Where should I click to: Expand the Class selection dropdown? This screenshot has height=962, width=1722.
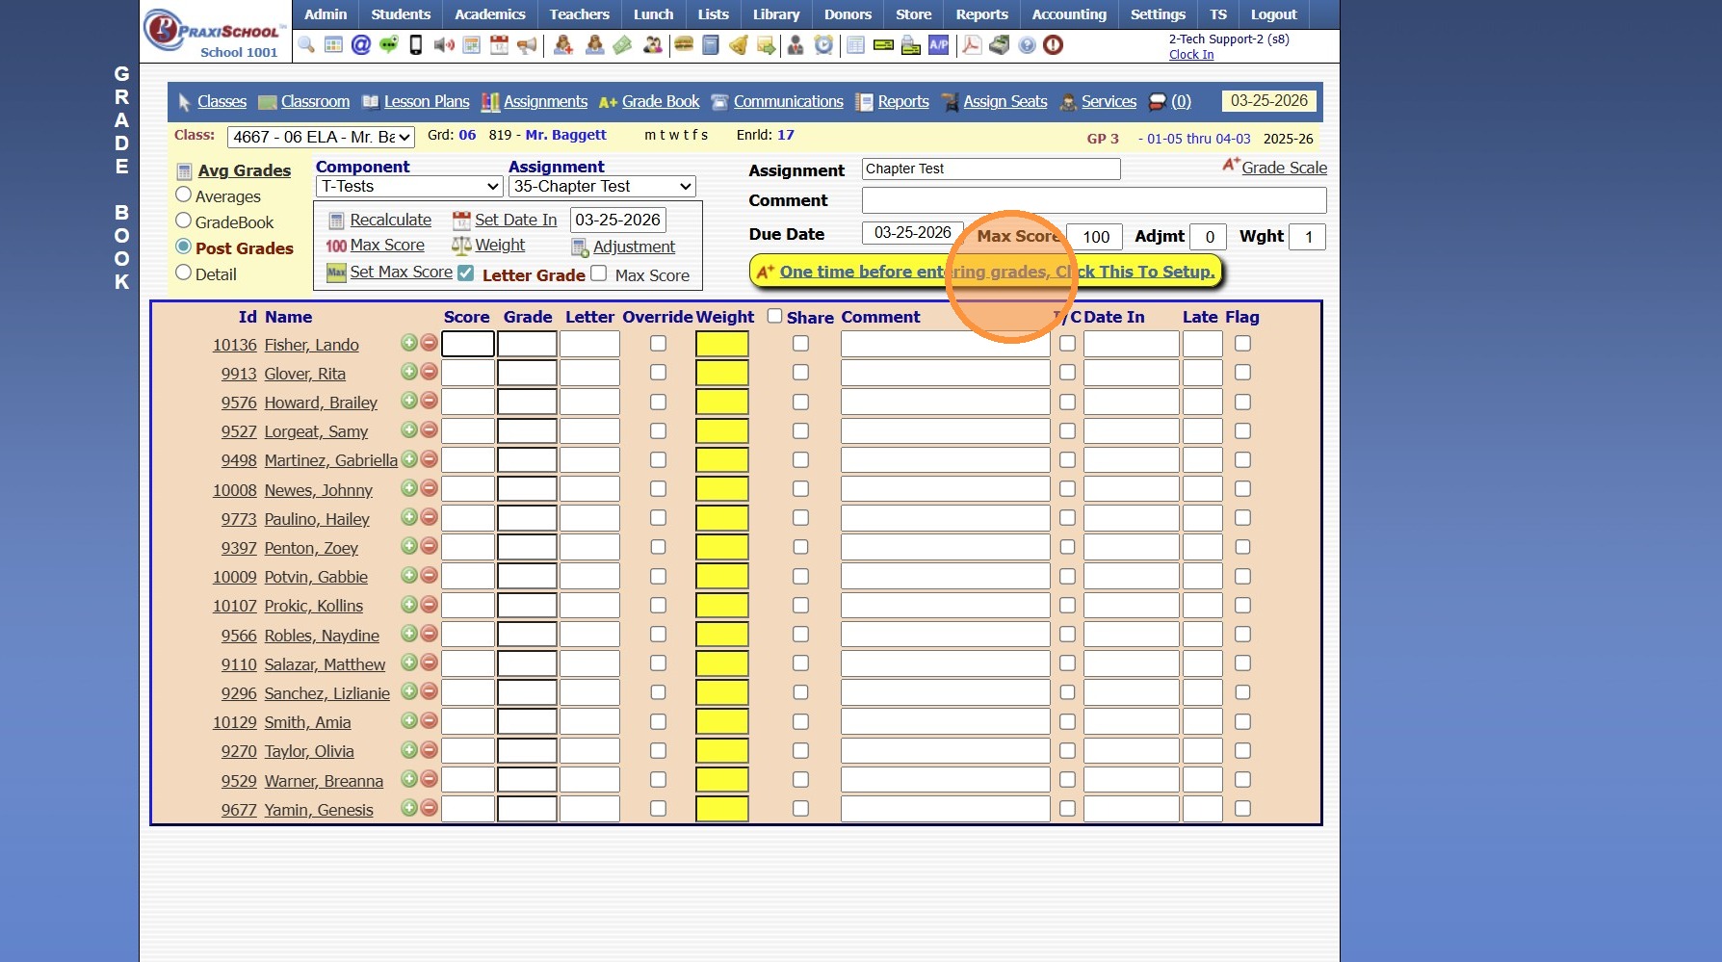(321, 137)
